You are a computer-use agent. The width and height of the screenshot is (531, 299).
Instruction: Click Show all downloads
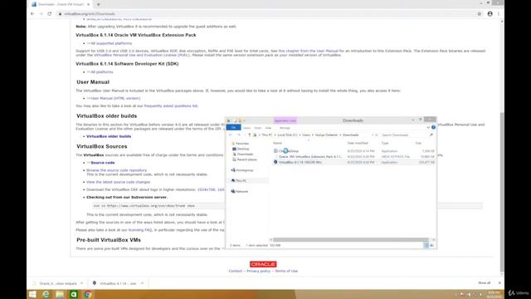point(484,282)
